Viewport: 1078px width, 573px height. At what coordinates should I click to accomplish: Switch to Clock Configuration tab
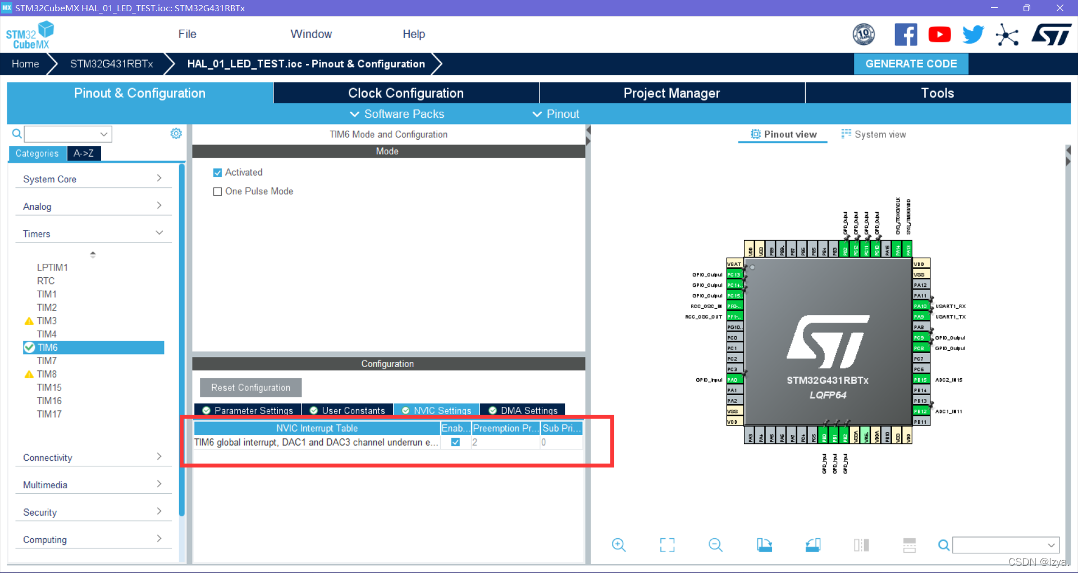[x=406, y=93]
